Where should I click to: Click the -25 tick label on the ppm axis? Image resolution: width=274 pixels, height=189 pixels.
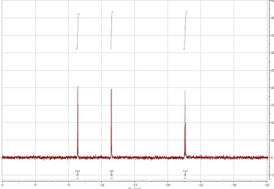coord(201,185)
